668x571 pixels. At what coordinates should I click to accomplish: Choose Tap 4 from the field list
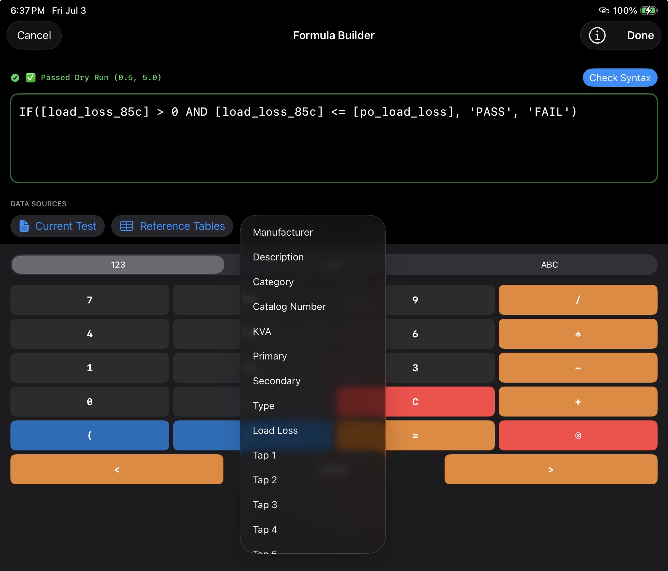point(312,530)
